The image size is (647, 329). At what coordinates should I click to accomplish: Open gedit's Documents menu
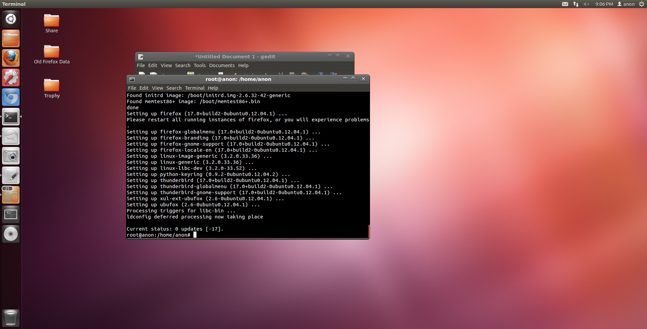(222, 65)
